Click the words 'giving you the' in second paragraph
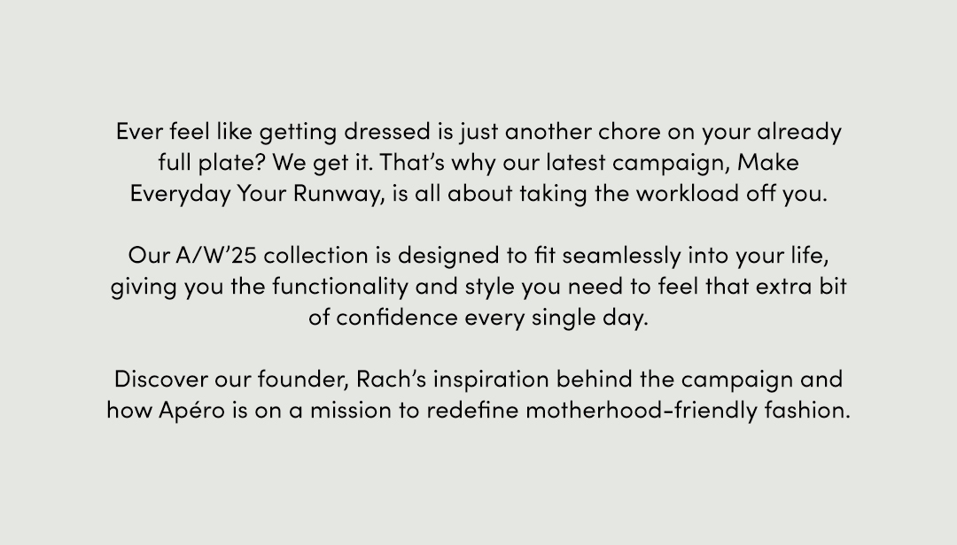957x545 pixels. tap(188, 287)
